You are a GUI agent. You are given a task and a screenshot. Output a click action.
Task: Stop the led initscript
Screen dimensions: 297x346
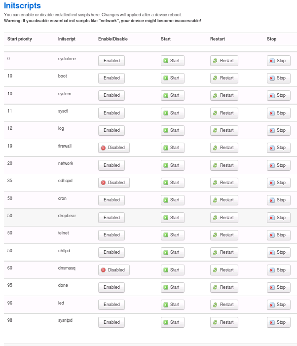click(x=279, y=305)
